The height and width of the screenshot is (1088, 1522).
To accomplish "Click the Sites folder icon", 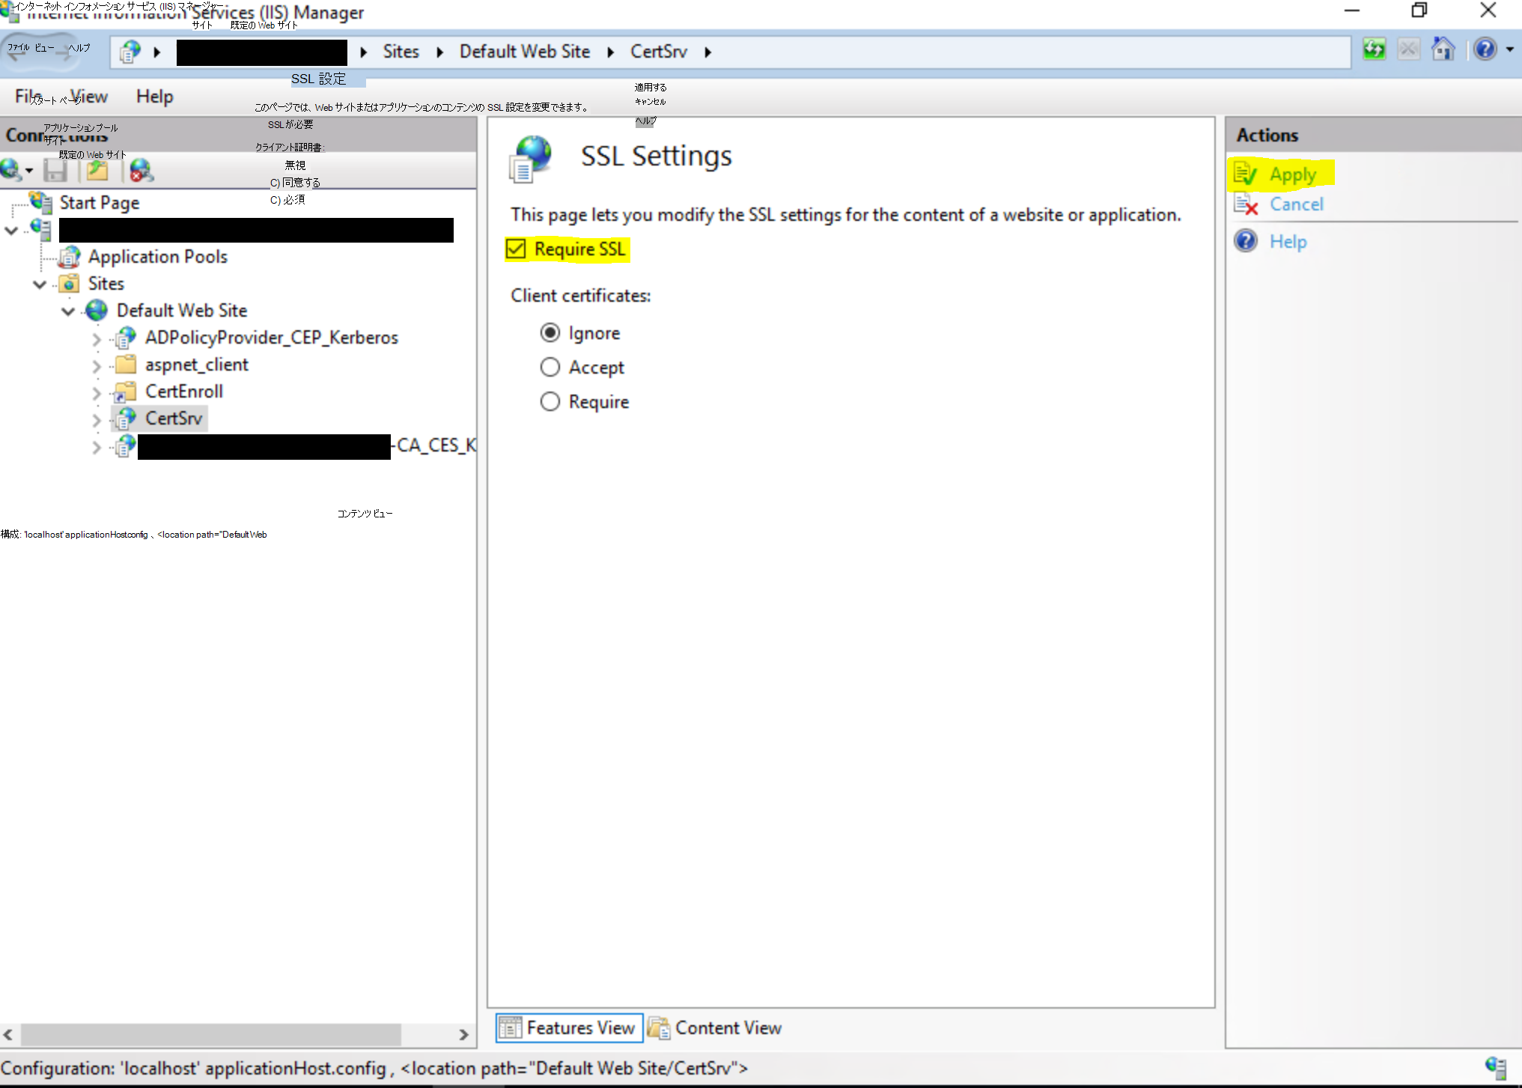I will [x=70, y=284].
